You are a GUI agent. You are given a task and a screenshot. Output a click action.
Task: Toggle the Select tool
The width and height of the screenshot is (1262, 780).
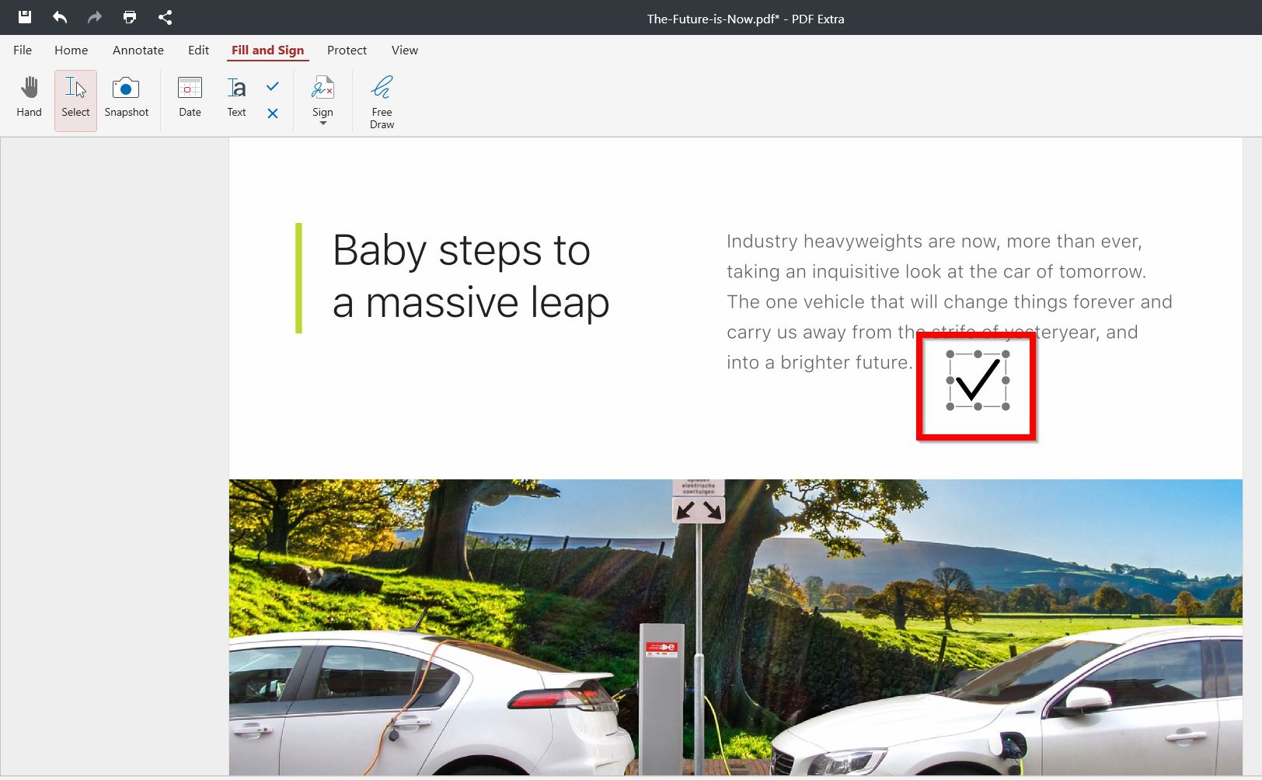75,98
